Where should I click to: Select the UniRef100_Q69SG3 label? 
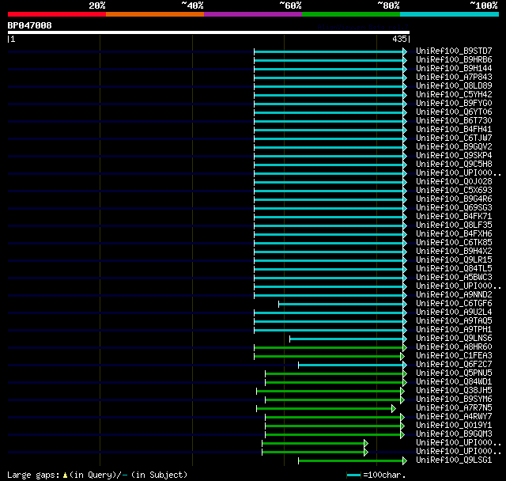pyautogui.click(x=454, y=208)
